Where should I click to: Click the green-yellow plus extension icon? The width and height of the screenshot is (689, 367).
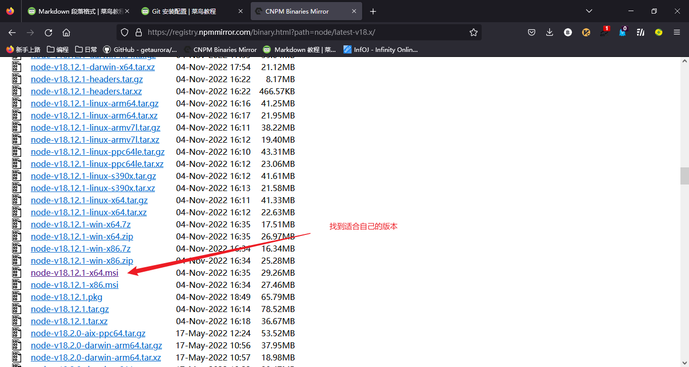[659, 32]
